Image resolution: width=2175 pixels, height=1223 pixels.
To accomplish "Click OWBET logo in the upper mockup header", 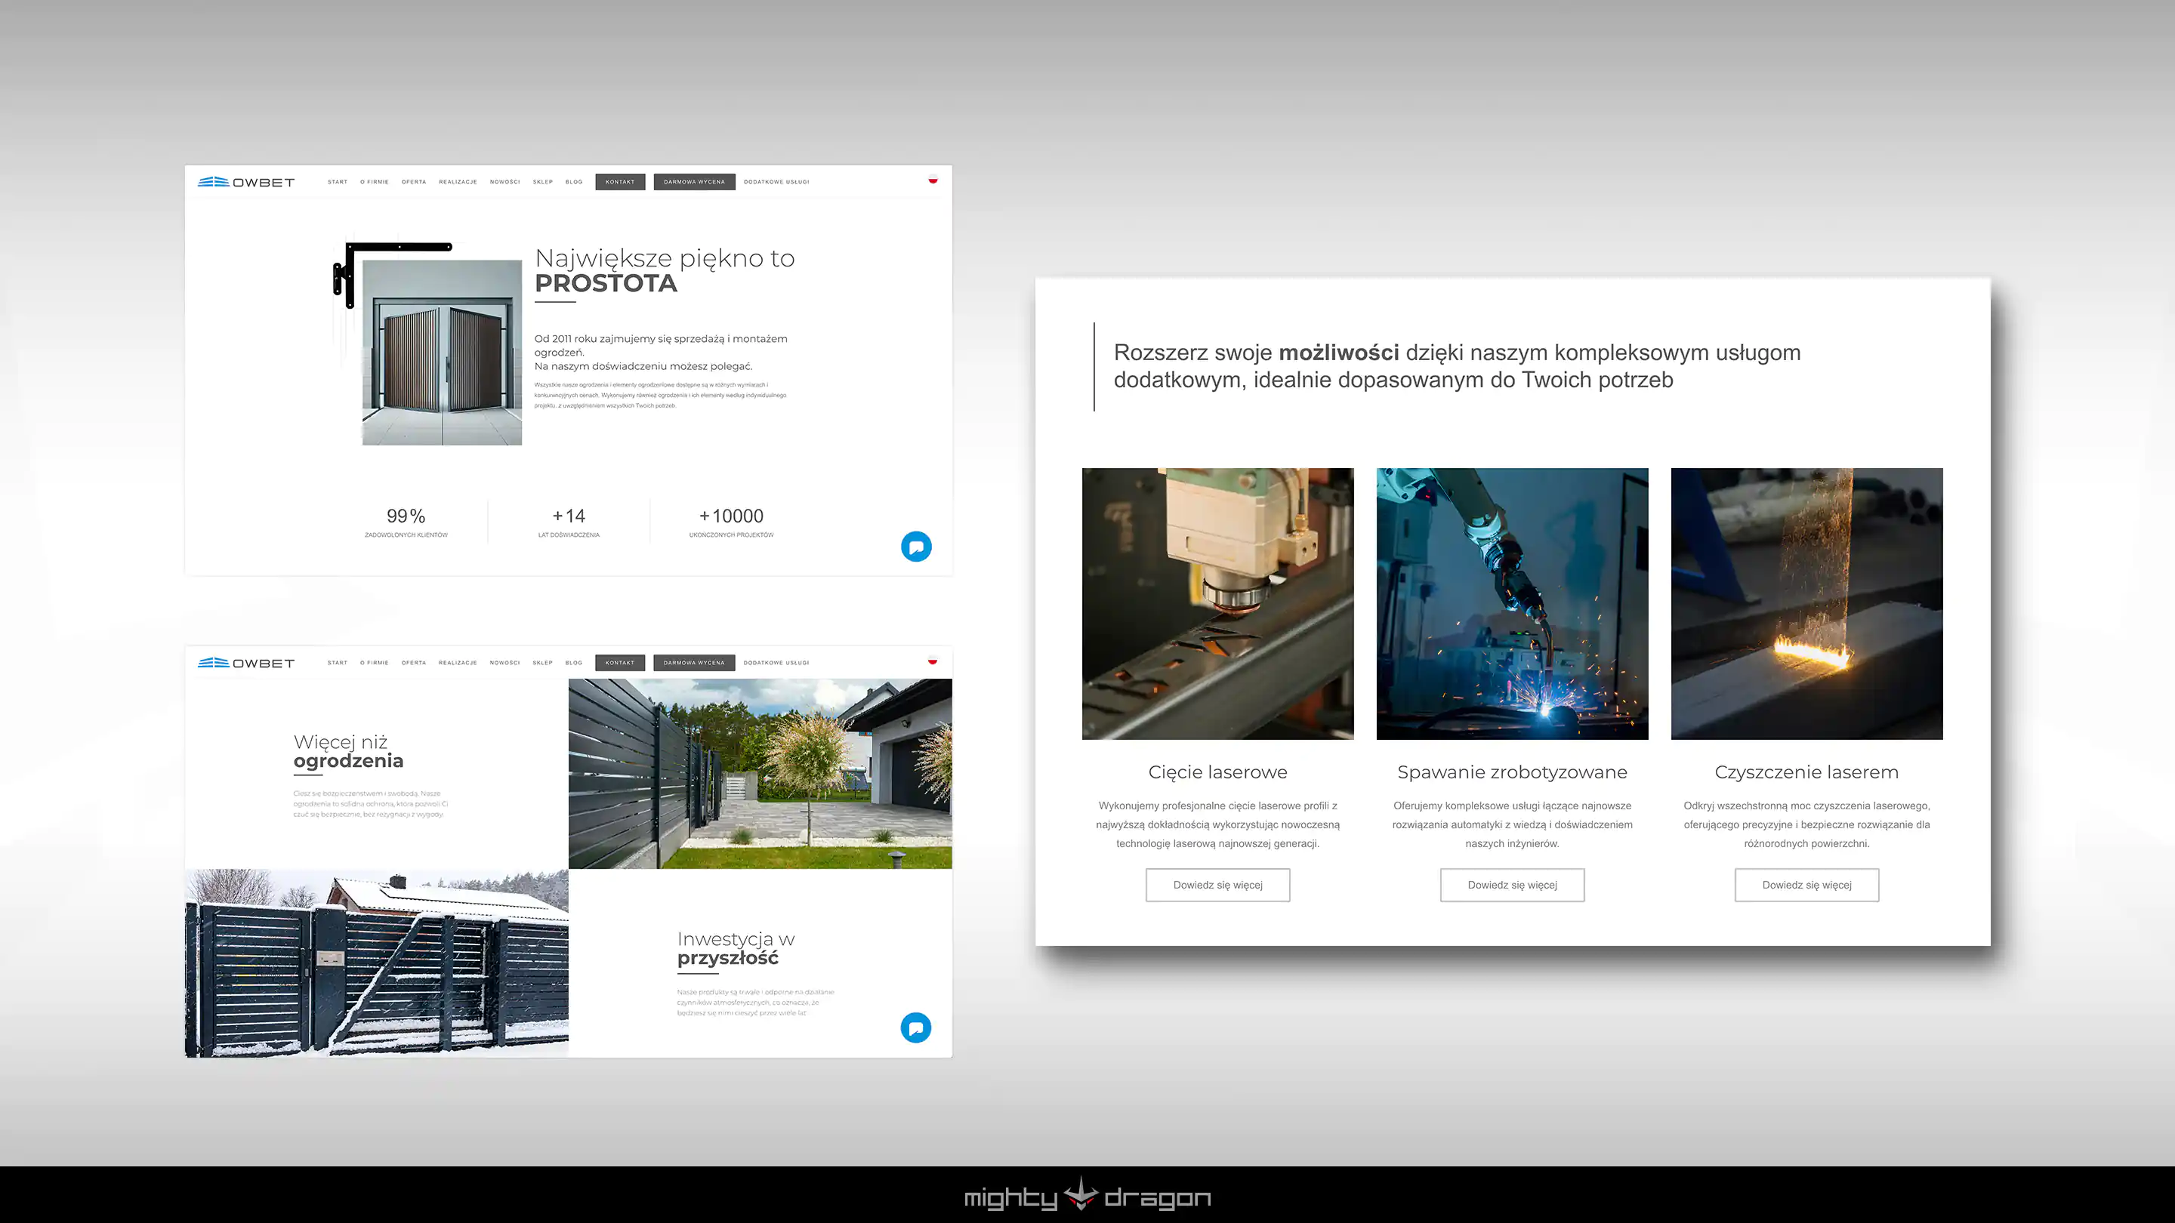I will pyautogui.click(x=245, y=182).
